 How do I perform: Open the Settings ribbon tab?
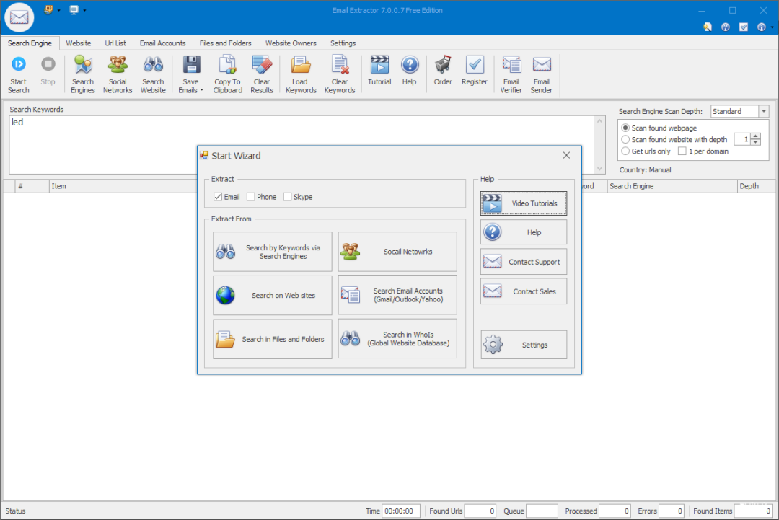343,43
